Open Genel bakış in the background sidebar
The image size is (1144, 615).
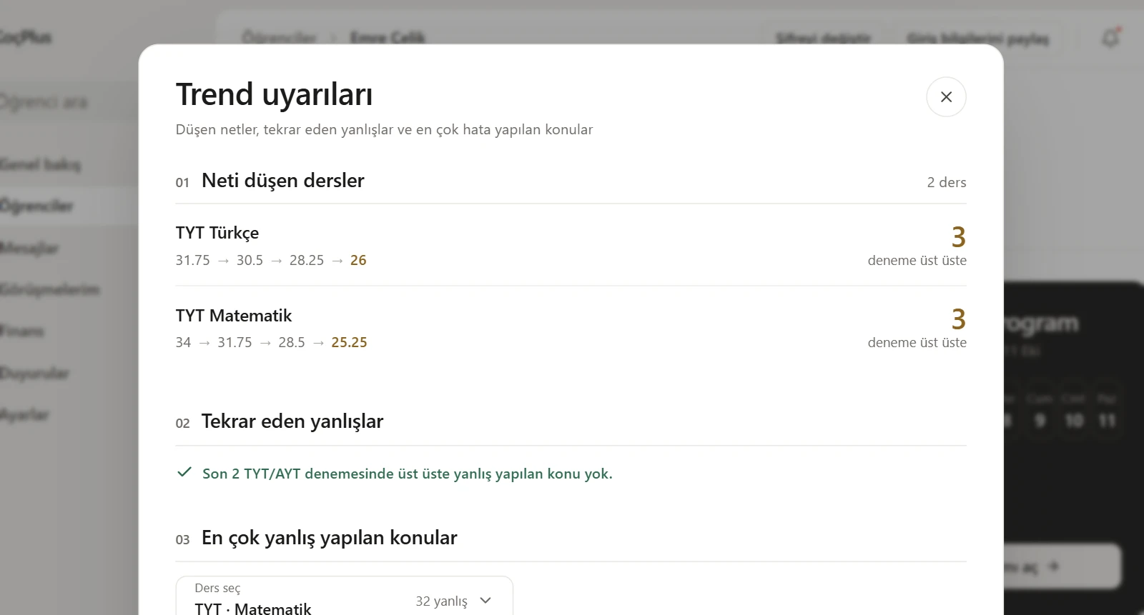point(41,164)
